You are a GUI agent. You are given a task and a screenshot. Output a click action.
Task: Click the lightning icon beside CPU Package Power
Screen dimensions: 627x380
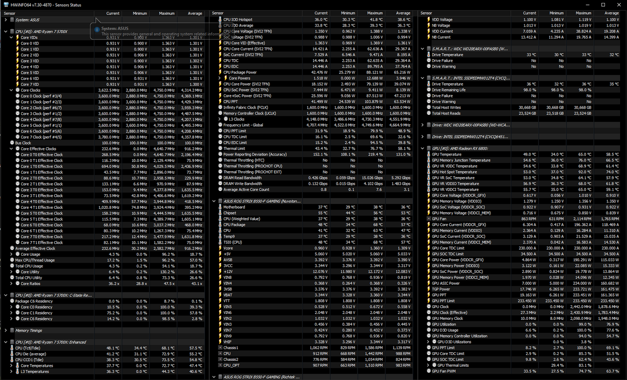click(x=220, y=73)
